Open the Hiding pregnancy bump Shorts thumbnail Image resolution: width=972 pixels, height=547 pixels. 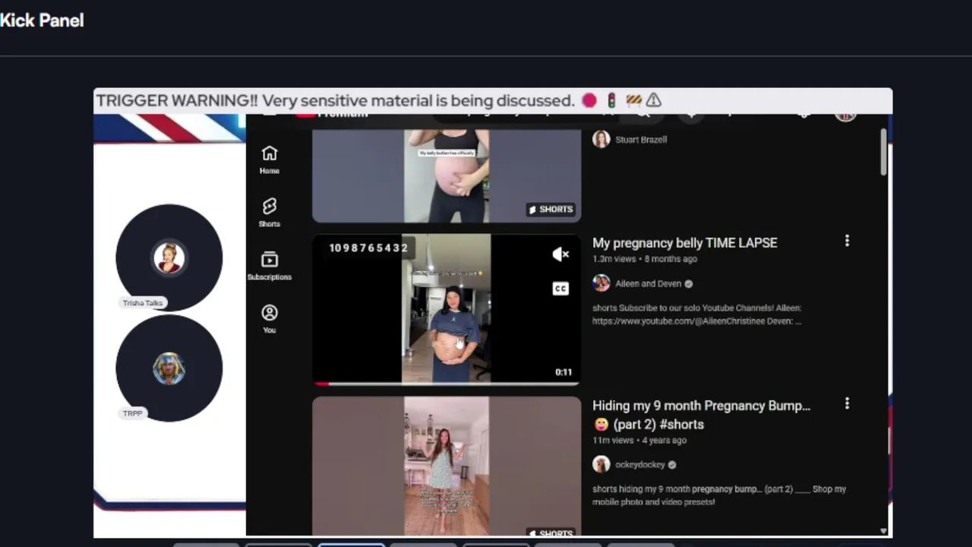pyautogui.click(x=447, y=466)
